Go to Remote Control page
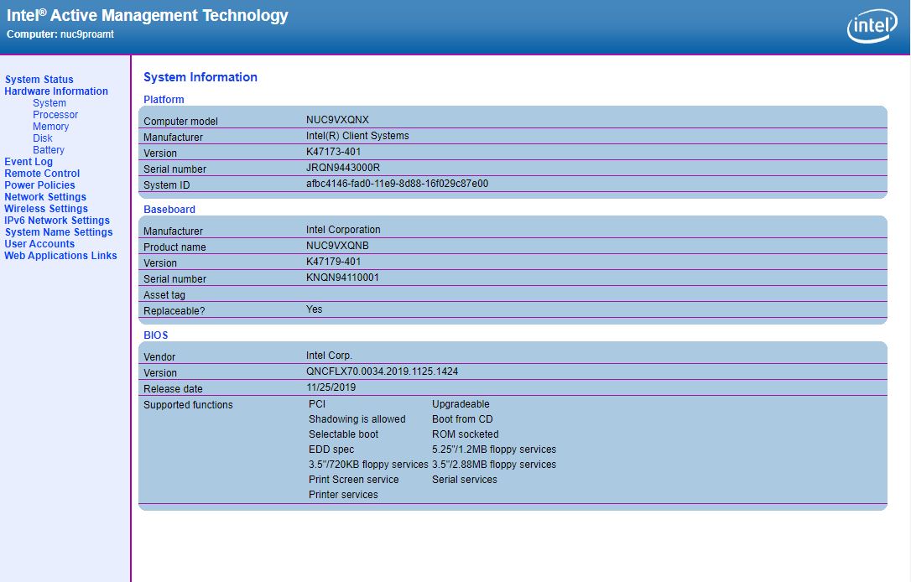 pyautogui.click(x=42, y=173)
